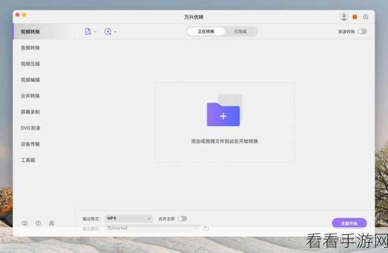
Task: Expand the load DVD dropdown arrow
Action: pos(115,32)
